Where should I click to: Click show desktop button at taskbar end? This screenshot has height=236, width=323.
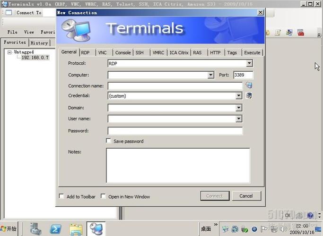[318, 228]
